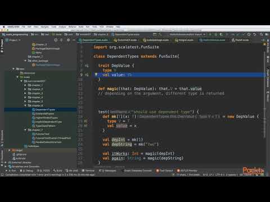Open the Terminal tool window button
270x202 pixels.
[88, 171]
